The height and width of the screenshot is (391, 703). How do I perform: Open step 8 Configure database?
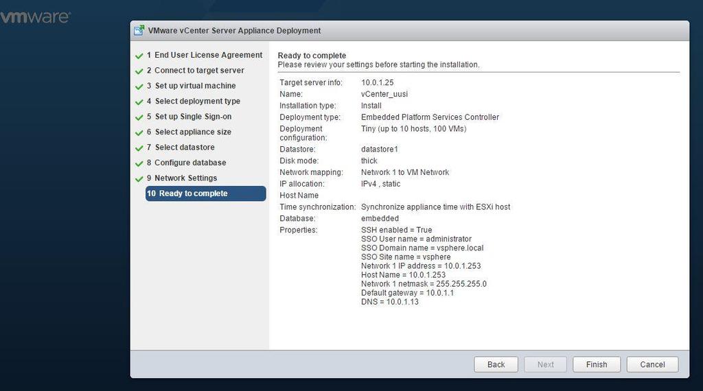click(187, 163)
